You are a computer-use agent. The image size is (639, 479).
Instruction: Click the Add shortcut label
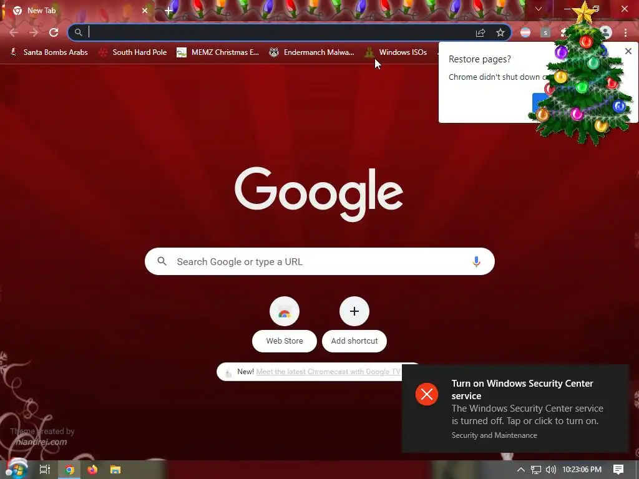354,341
